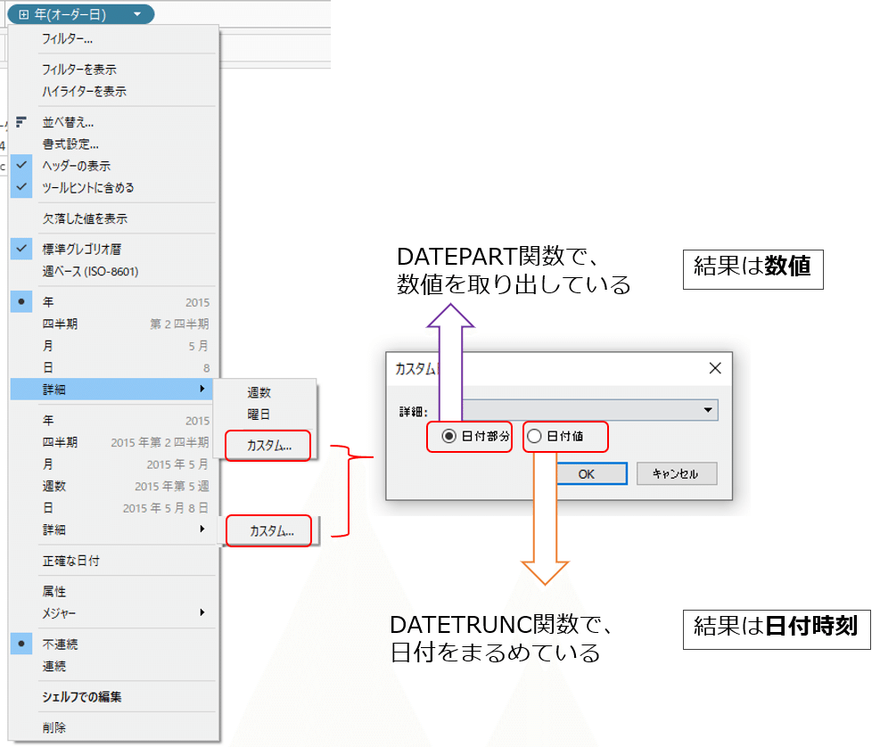Select 日 option 2015 年 5 月 8 日
Viewport: 880px width, 747px height.
(x=114, y=508)
